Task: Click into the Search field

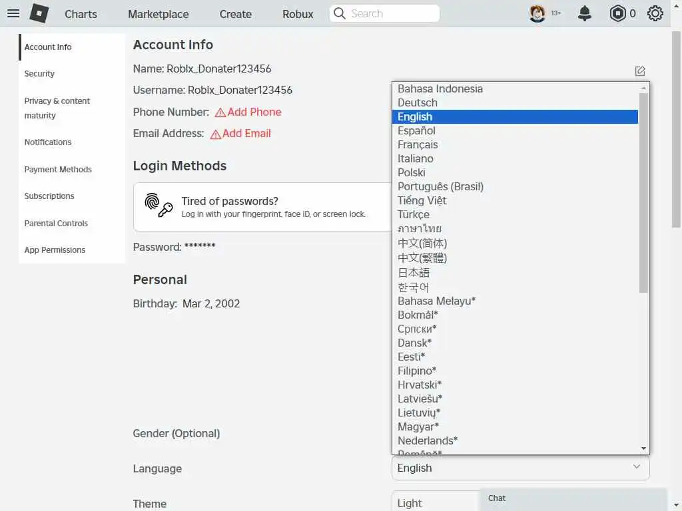Action: point(384,13)
